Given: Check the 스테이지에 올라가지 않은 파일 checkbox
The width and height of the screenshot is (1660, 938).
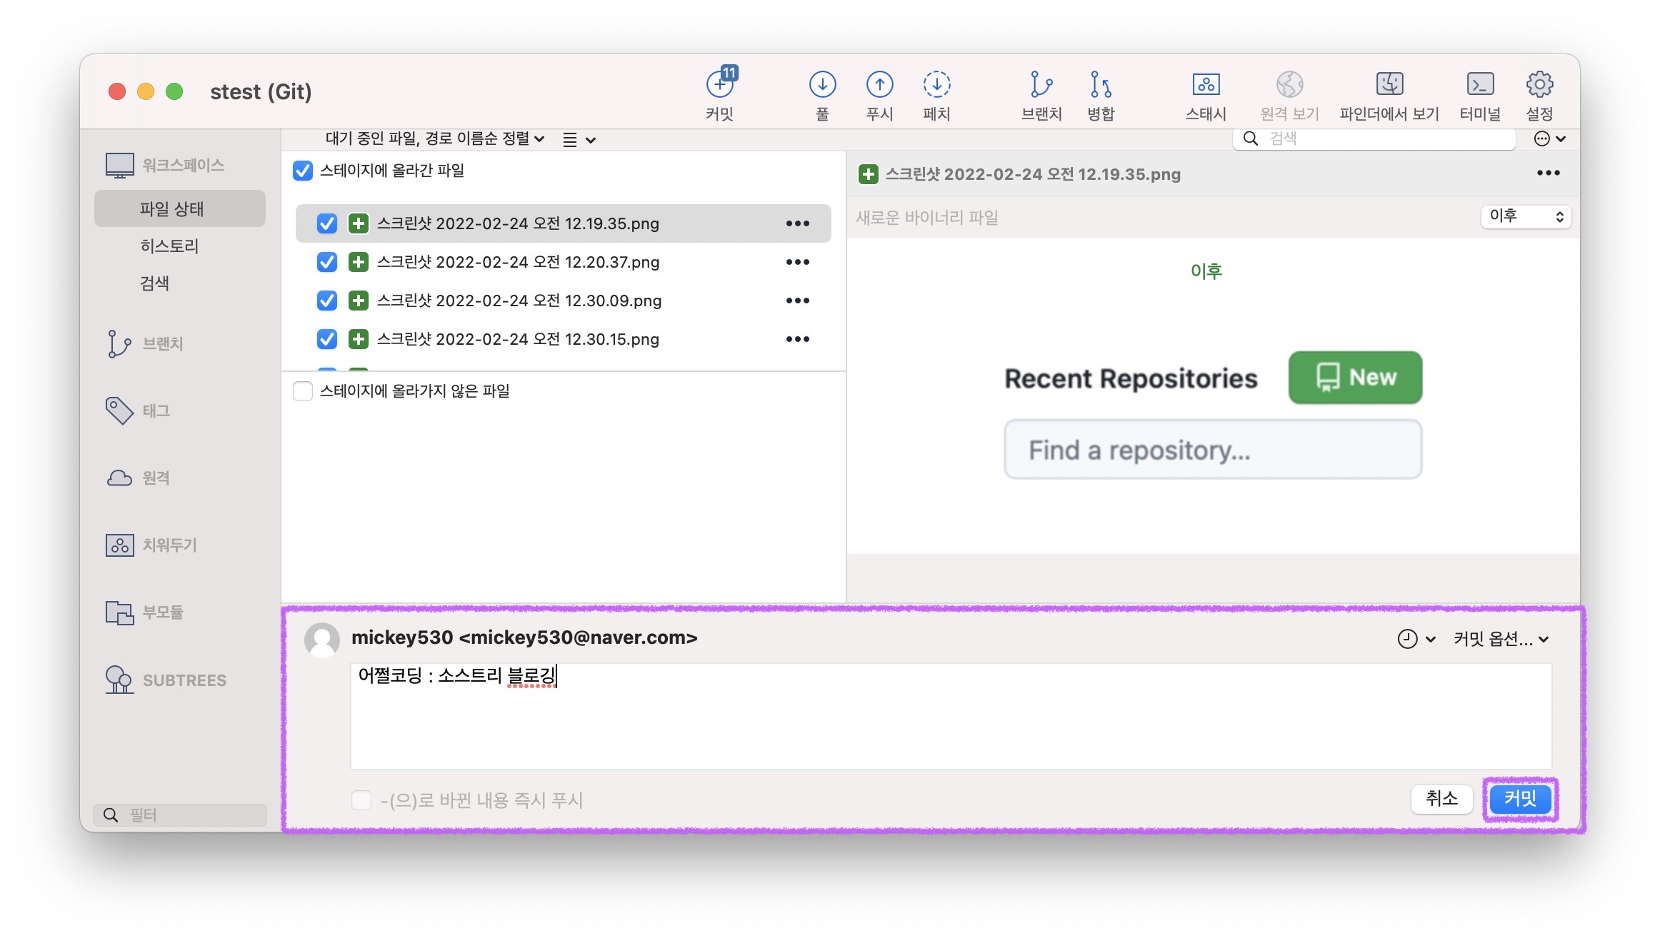Looking at the screenshot, I should click(x=303, y=391).
